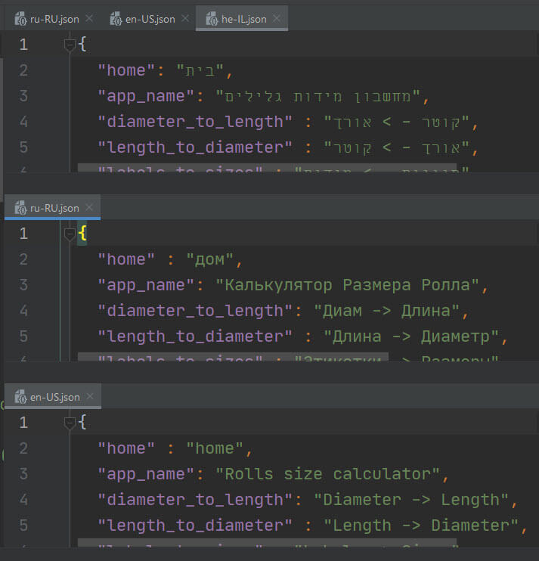Collapse JSON object fold in bottom en-US.json editor
539x561 pixels.
point(70,423)
